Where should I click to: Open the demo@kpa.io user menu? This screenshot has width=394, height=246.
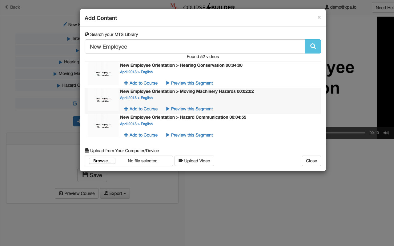pos(341,7)
